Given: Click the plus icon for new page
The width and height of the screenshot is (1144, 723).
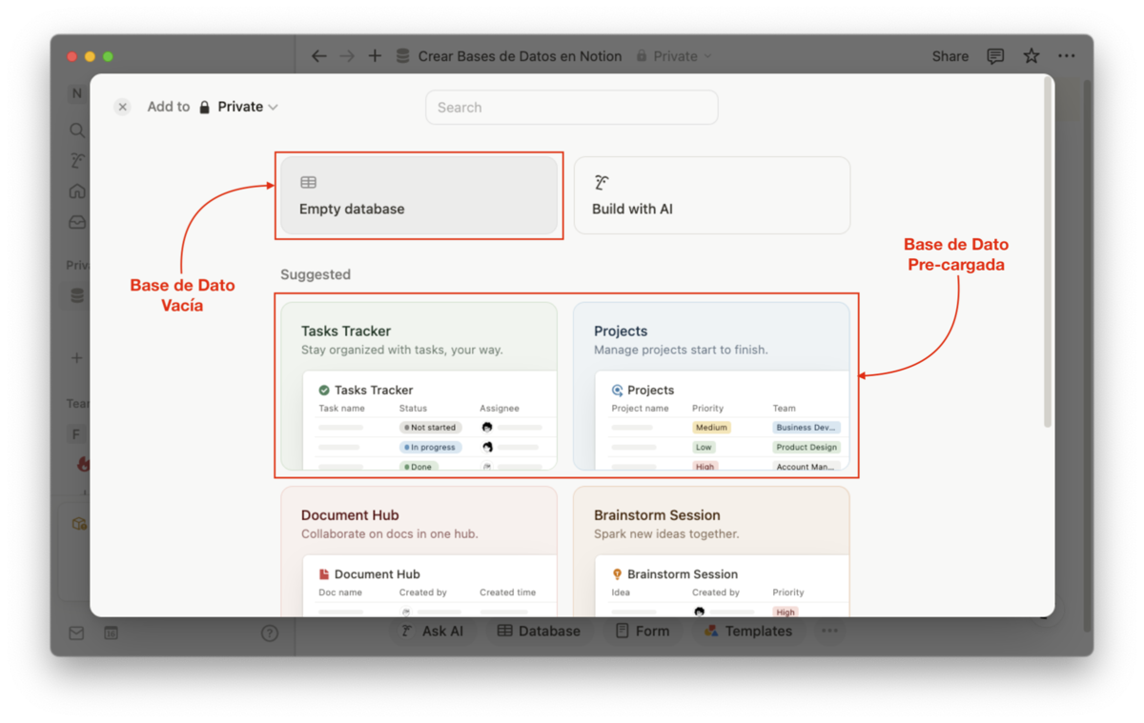Looking at the screenshot, I should click(375, 56).
